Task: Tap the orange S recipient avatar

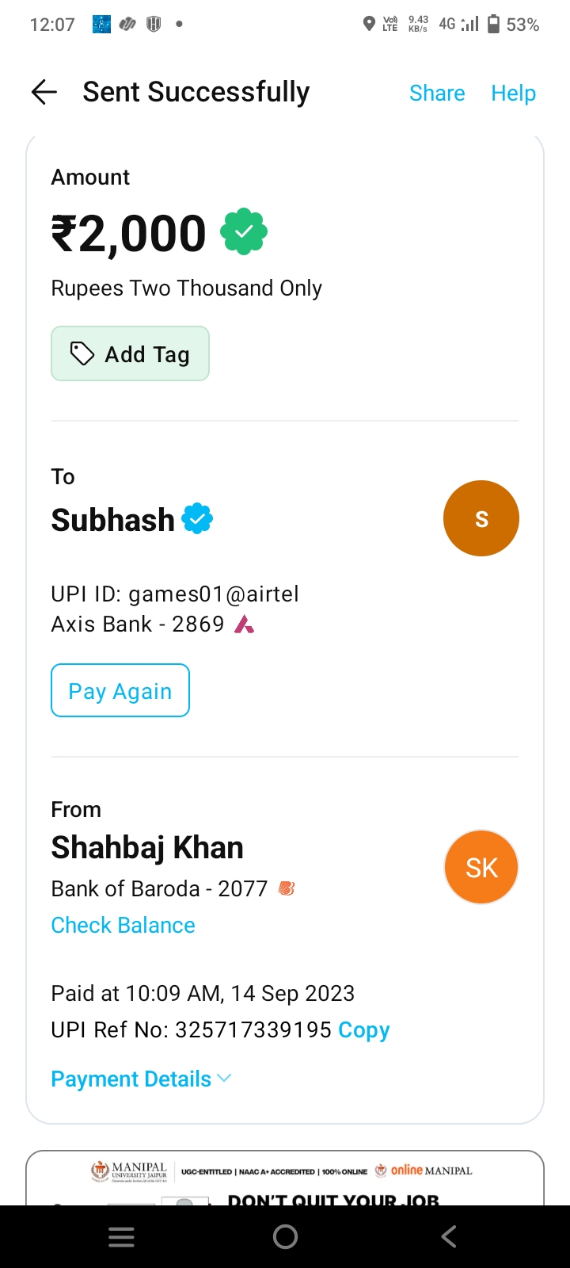Action: point(481,518)
